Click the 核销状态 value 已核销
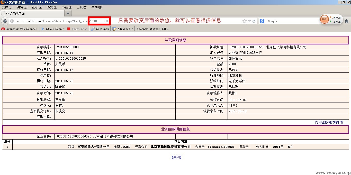This screenshot has width=351, height=175. point(60,100)
